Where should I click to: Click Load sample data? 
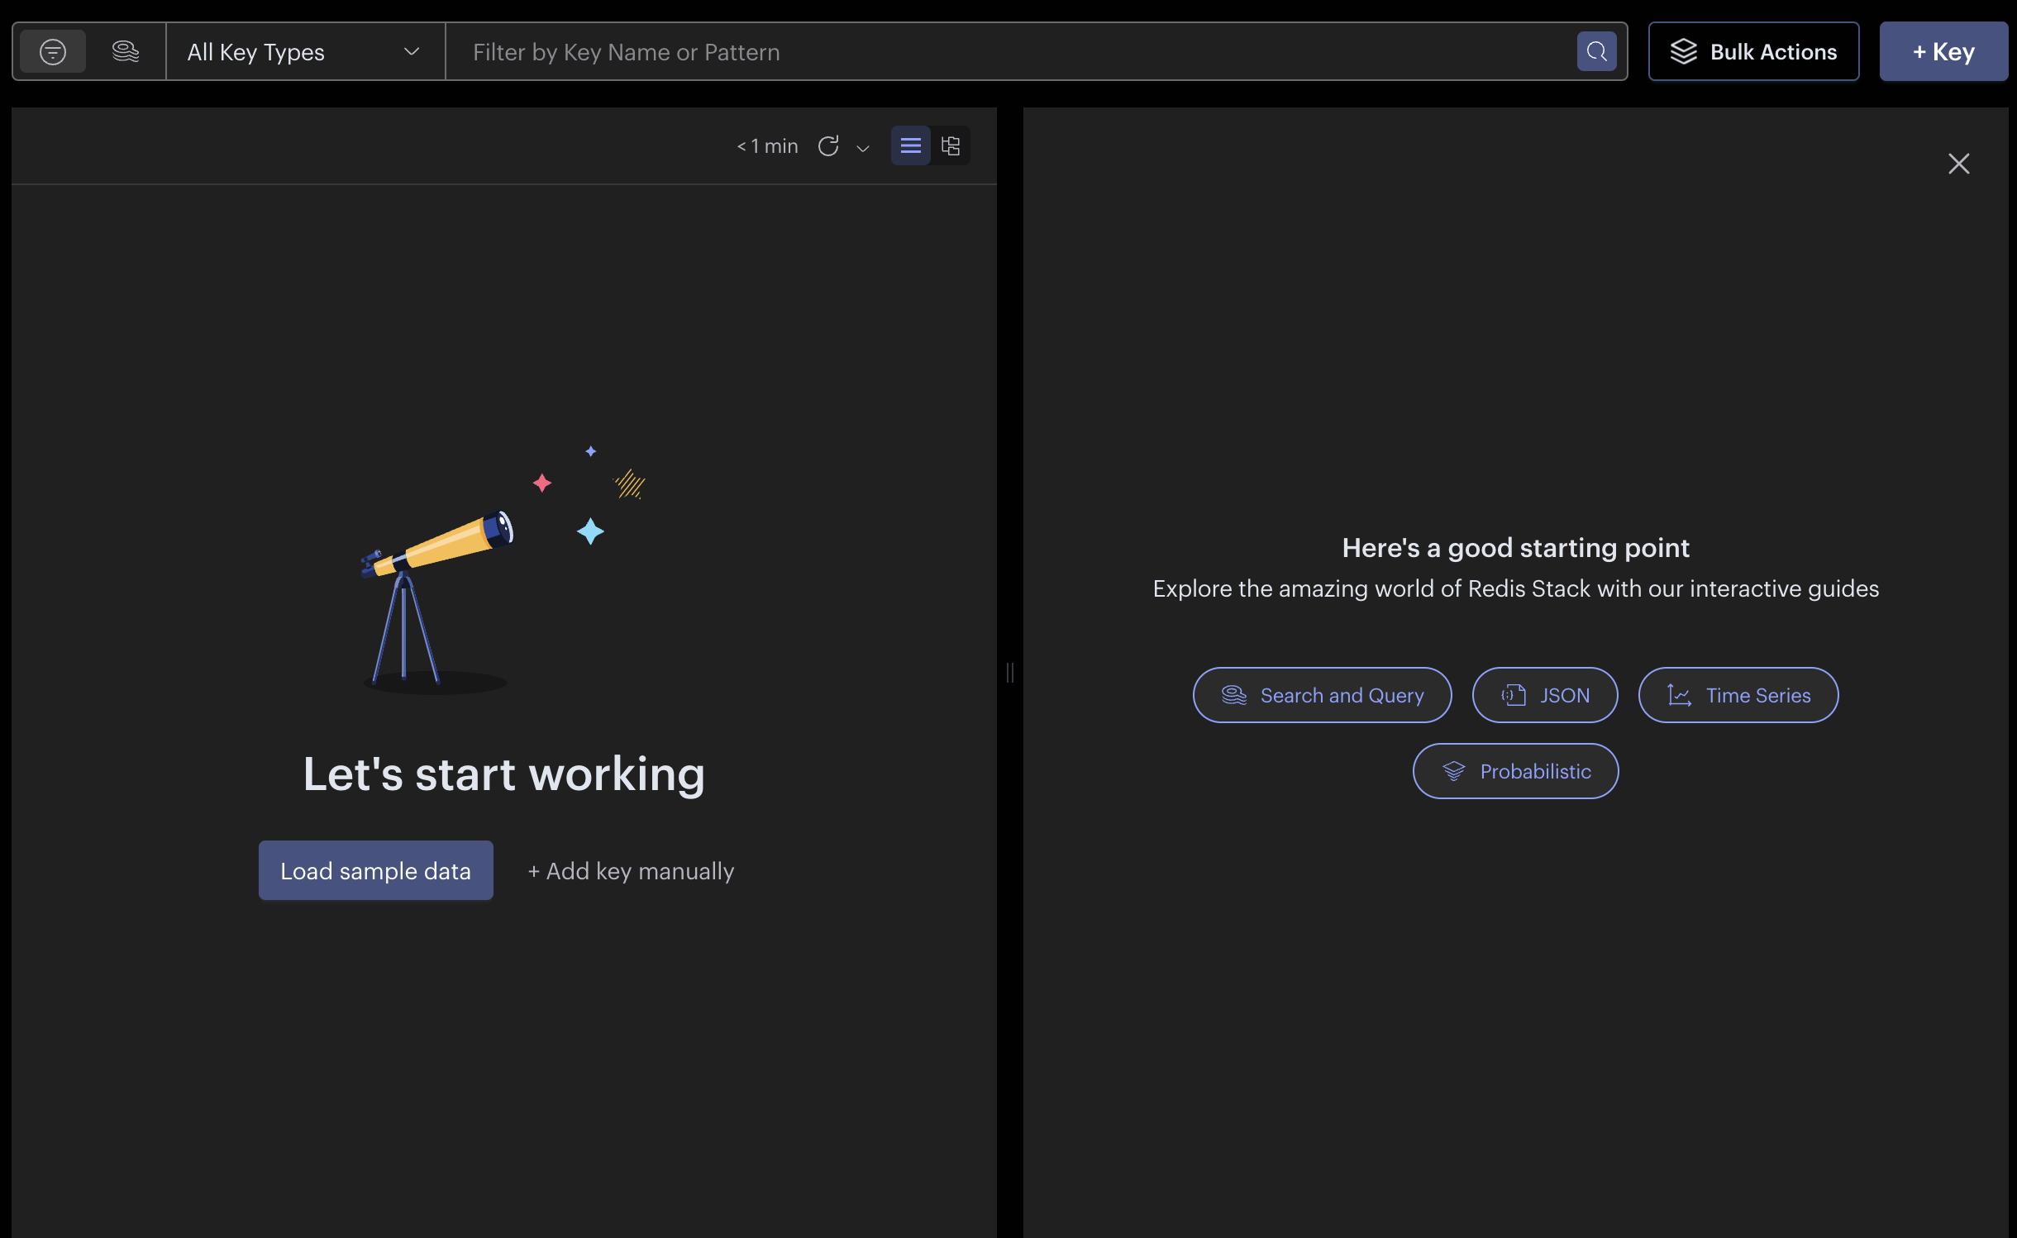coord(375,870)
